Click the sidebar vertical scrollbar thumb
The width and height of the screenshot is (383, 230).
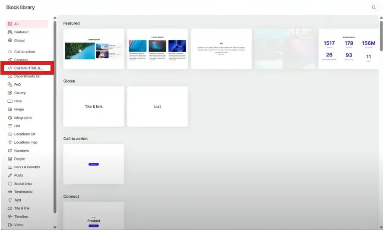(55, 117)
